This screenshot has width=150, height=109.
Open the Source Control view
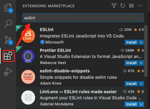click(8, 40)
